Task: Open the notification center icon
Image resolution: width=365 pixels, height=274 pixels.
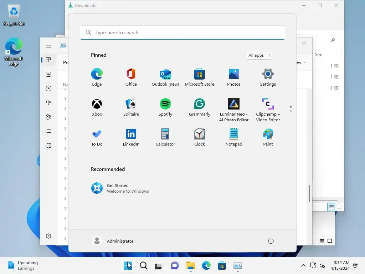Action: pyautogui.click(x=355, y=265)
